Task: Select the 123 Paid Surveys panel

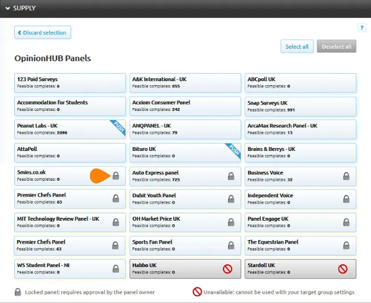Action: [x=70, y=83]
